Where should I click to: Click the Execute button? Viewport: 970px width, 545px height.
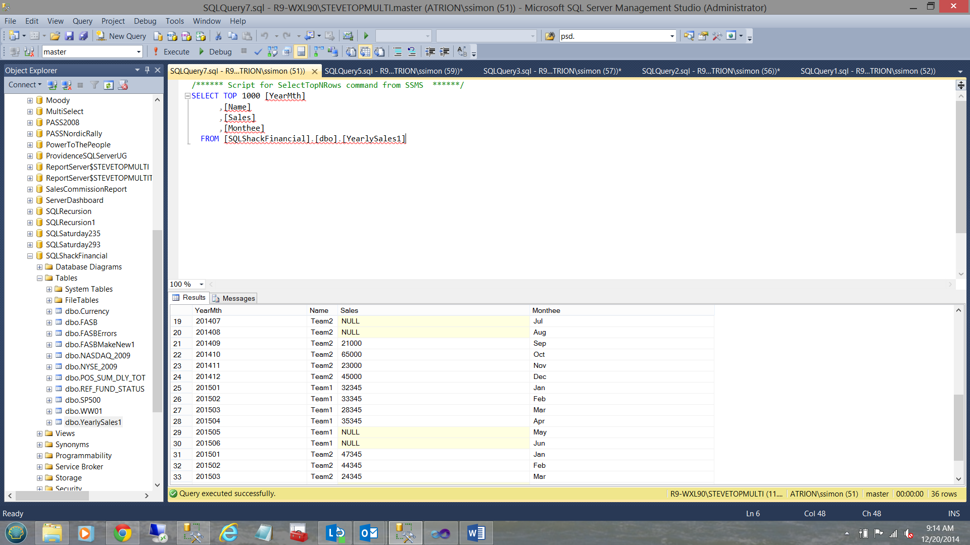coord(171,51)
